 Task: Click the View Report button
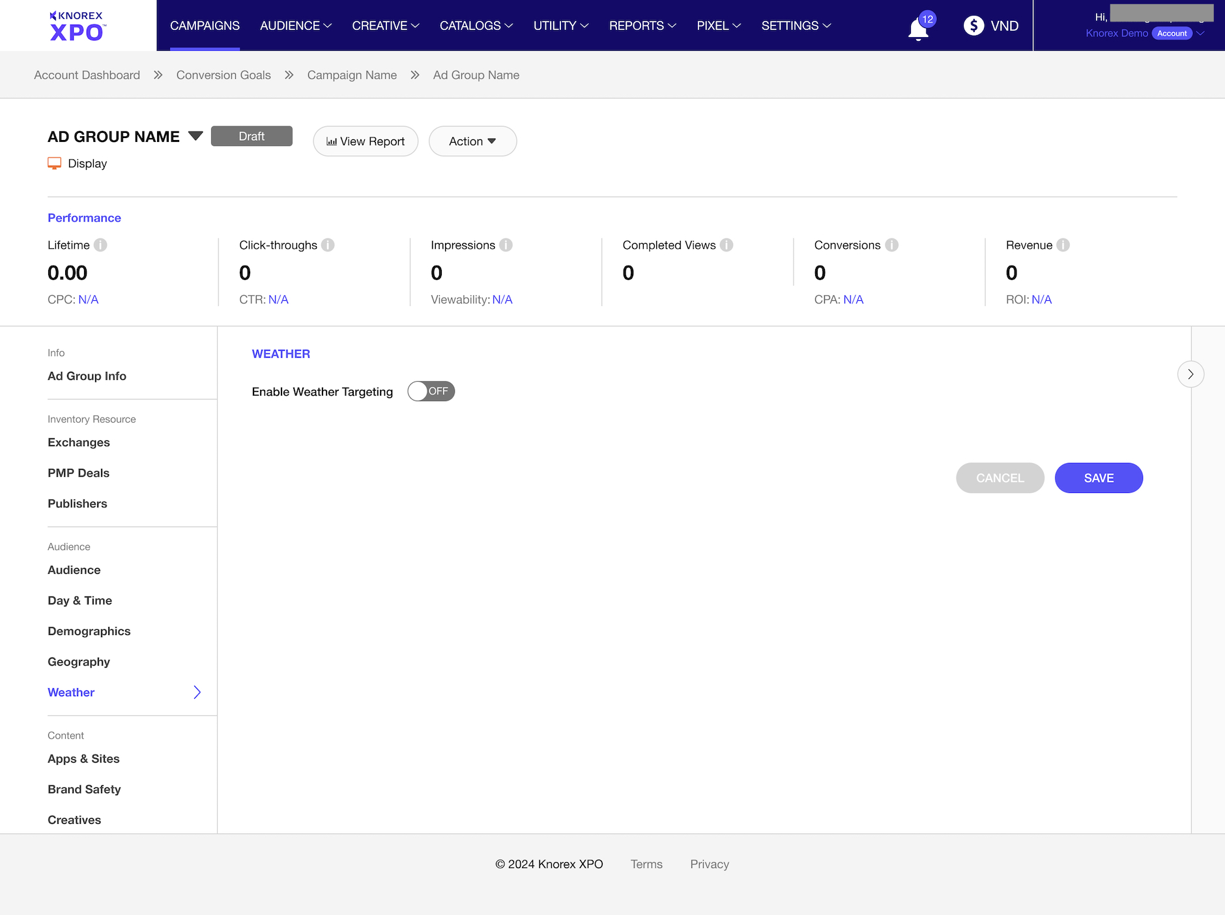click(x=366, y=141)
